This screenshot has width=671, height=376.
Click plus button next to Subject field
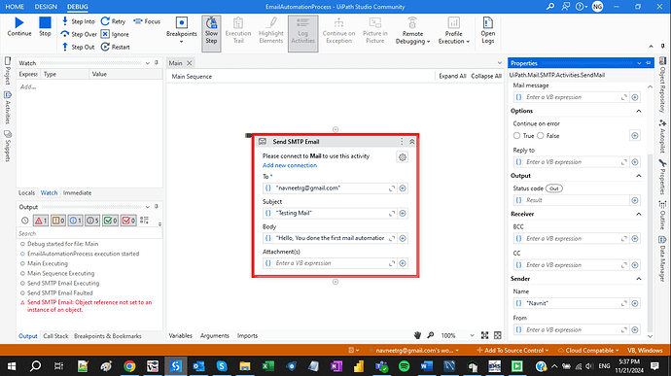[403, 214]
